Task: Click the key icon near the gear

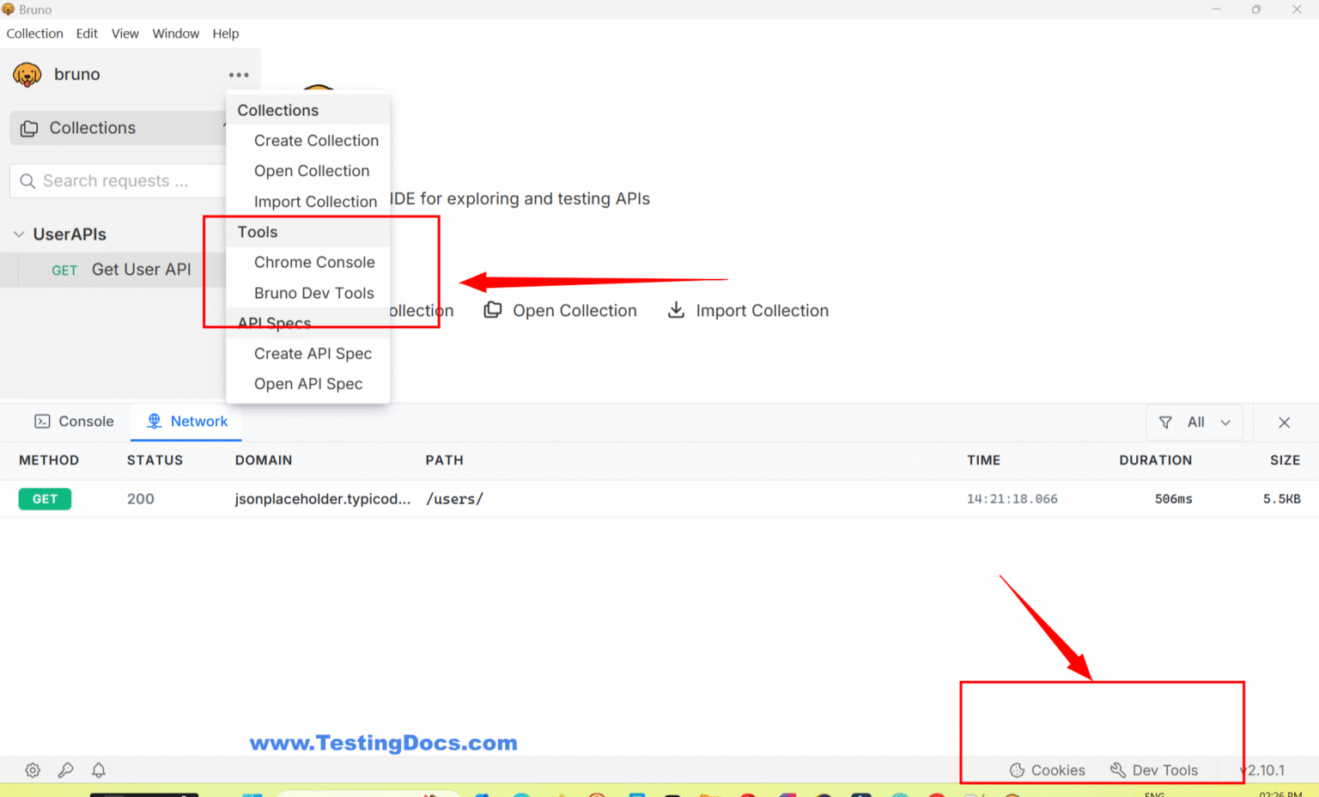Action: coord(65,770)
